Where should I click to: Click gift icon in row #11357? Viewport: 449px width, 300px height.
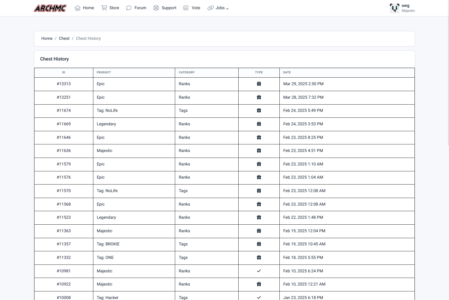tap(259, 244)
